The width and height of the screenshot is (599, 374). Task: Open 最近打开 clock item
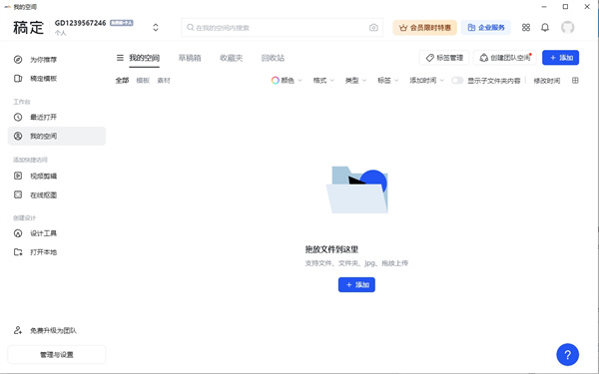[57, 117]
